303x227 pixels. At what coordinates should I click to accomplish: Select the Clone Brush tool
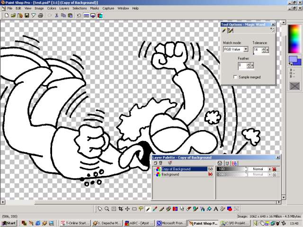(x=169, y=209)
